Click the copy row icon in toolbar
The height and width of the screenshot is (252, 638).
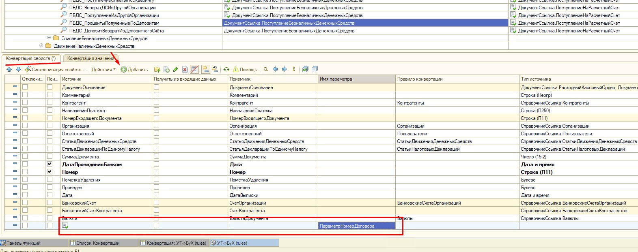[x=166, y=70]
